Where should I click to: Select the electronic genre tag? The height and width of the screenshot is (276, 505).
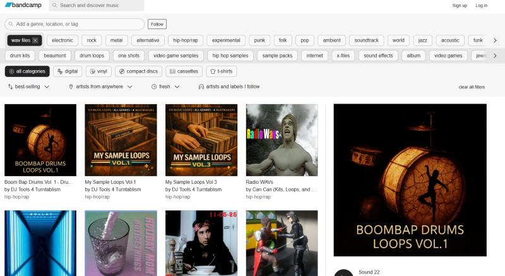tap(62, 40)
